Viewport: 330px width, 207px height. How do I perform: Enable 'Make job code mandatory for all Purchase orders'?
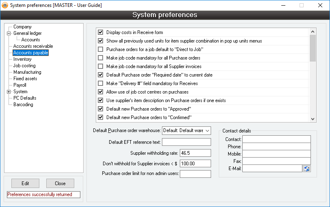pyautogui.click(x=100, y=58)
